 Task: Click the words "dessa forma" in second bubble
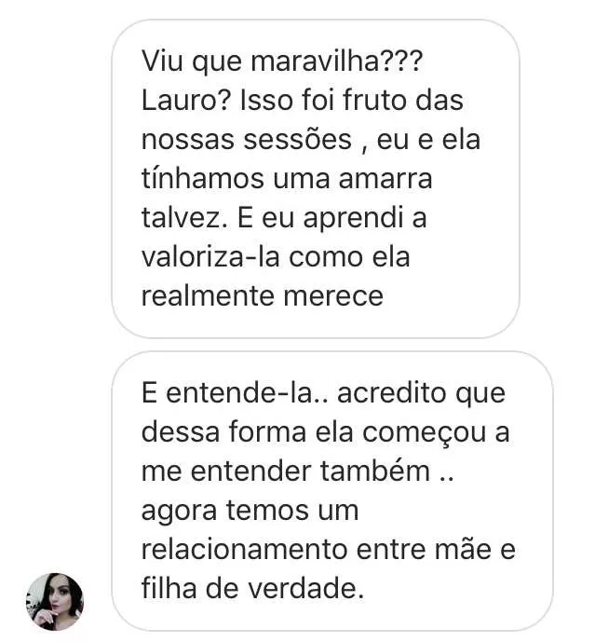pos(223,432)
